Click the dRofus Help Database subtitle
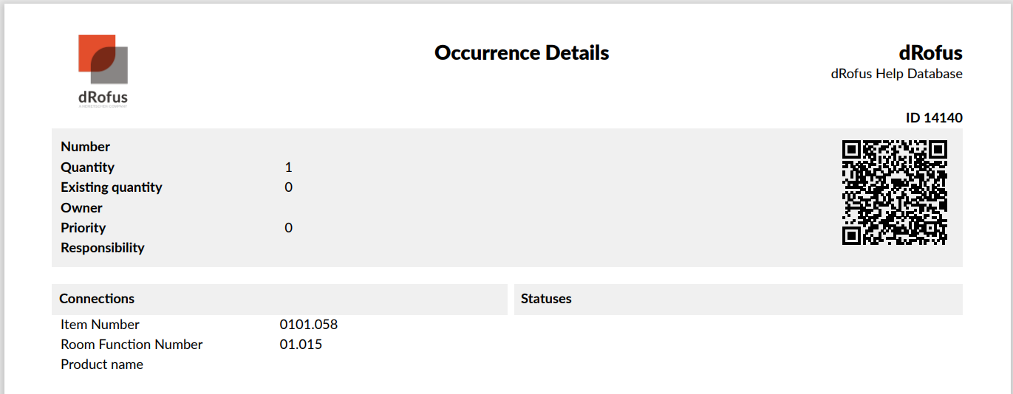The width and height of the screenshot is (1013, 394). pos(896,74)
